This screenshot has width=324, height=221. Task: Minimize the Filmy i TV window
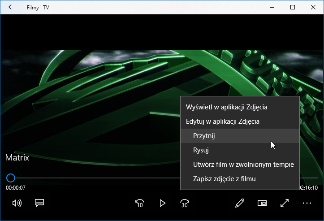(272, 7)
